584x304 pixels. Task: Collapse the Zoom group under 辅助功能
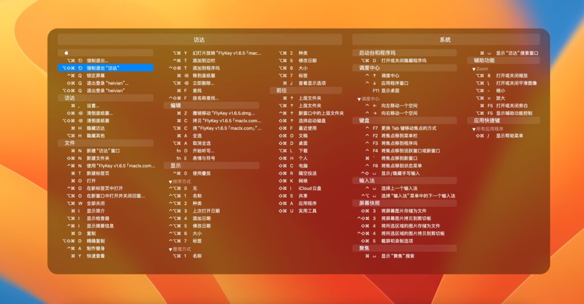coord(474,69)
